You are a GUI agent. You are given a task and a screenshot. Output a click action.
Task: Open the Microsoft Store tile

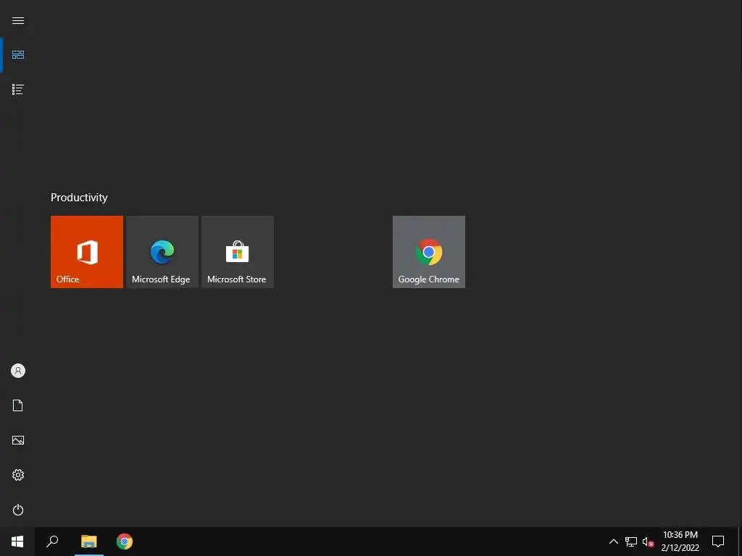click(238, 251)
